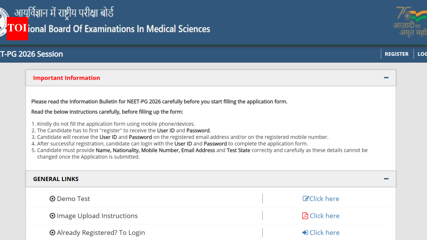Click the NEET-PG 2026 Session title
The width and height of the screenshot is (427, 240).
point(31,54)
